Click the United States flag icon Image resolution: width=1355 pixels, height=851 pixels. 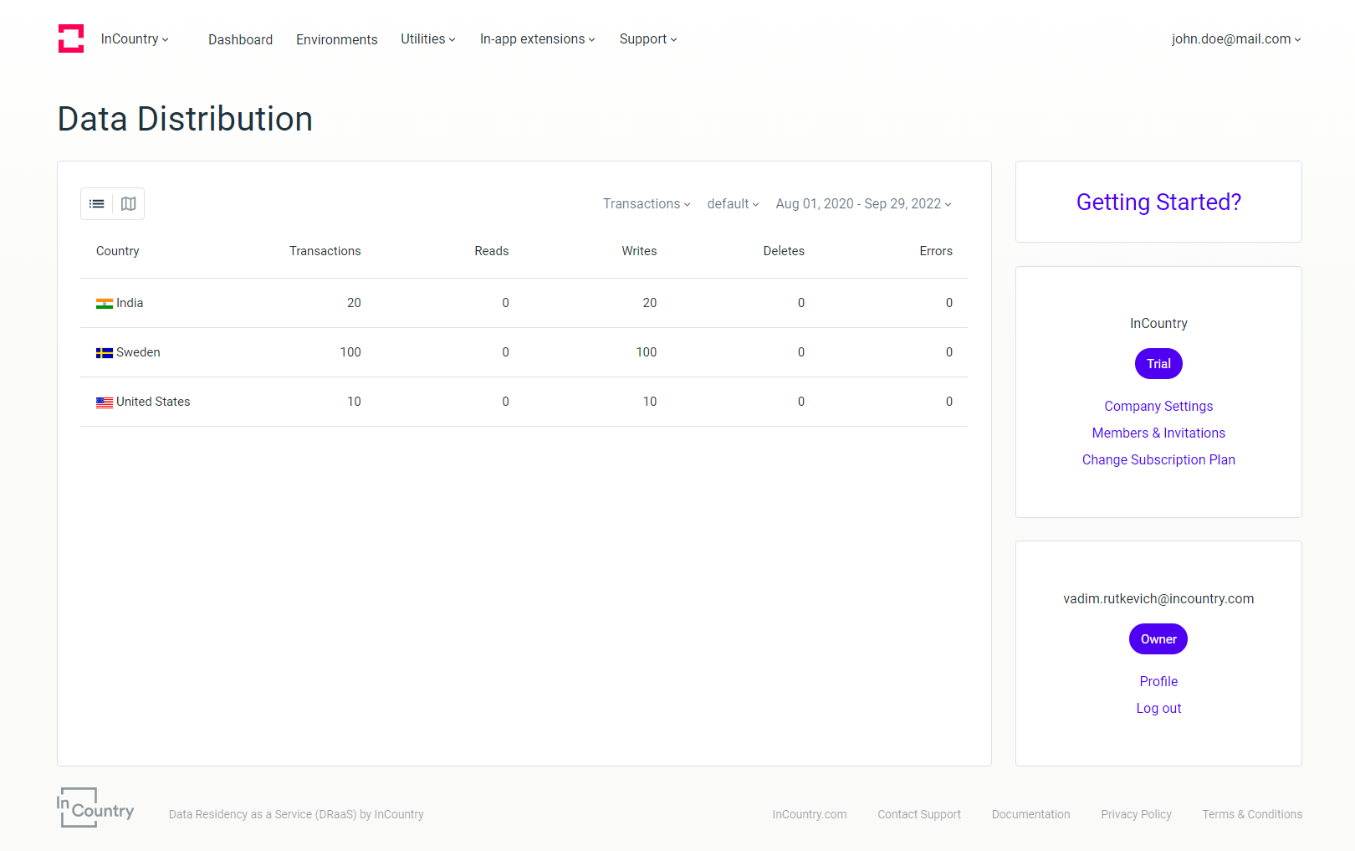point(105,402)
